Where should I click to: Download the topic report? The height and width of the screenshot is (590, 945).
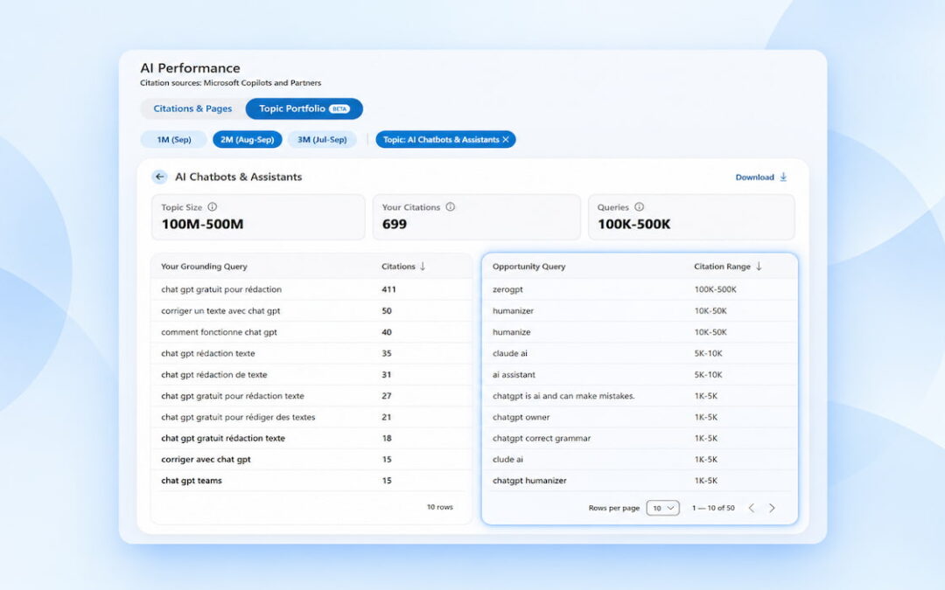point(761,177)
